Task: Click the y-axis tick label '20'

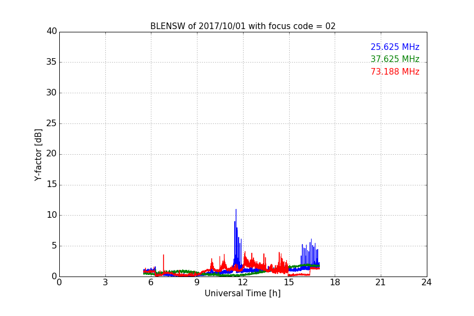Action: 52,154
